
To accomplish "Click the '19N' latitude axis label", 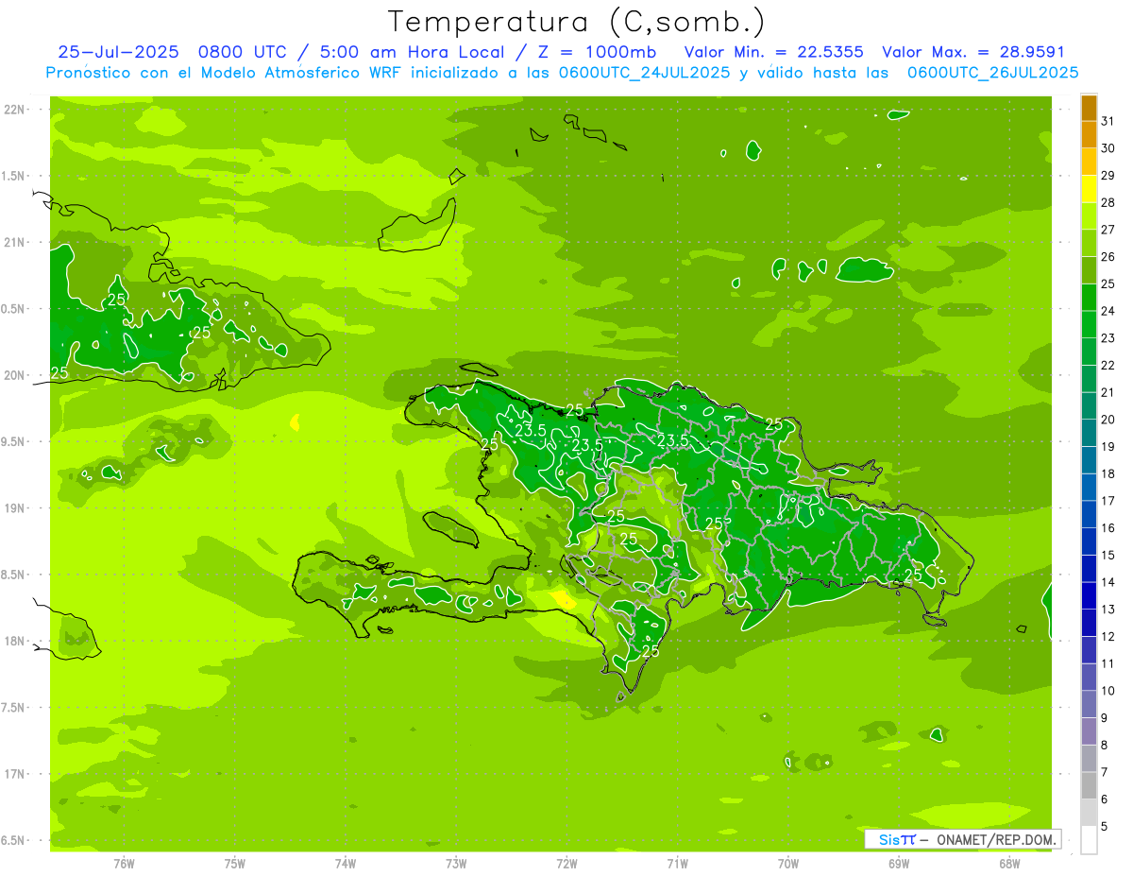I will pyautogui.click(x=14, y=507).
